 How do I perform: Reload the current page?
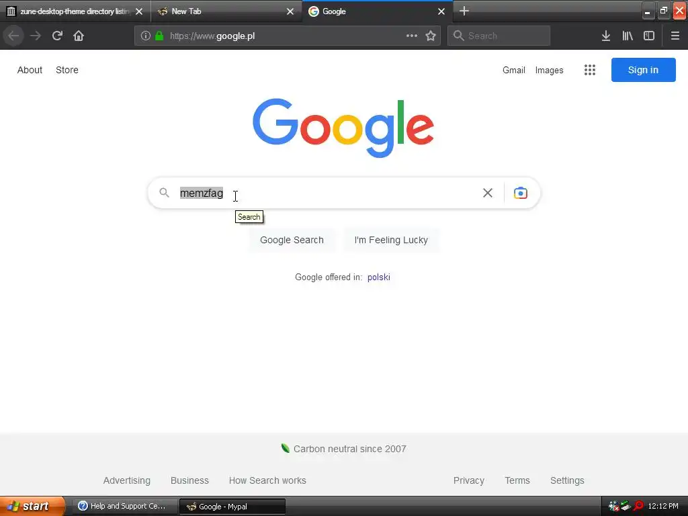click(57, 36)
